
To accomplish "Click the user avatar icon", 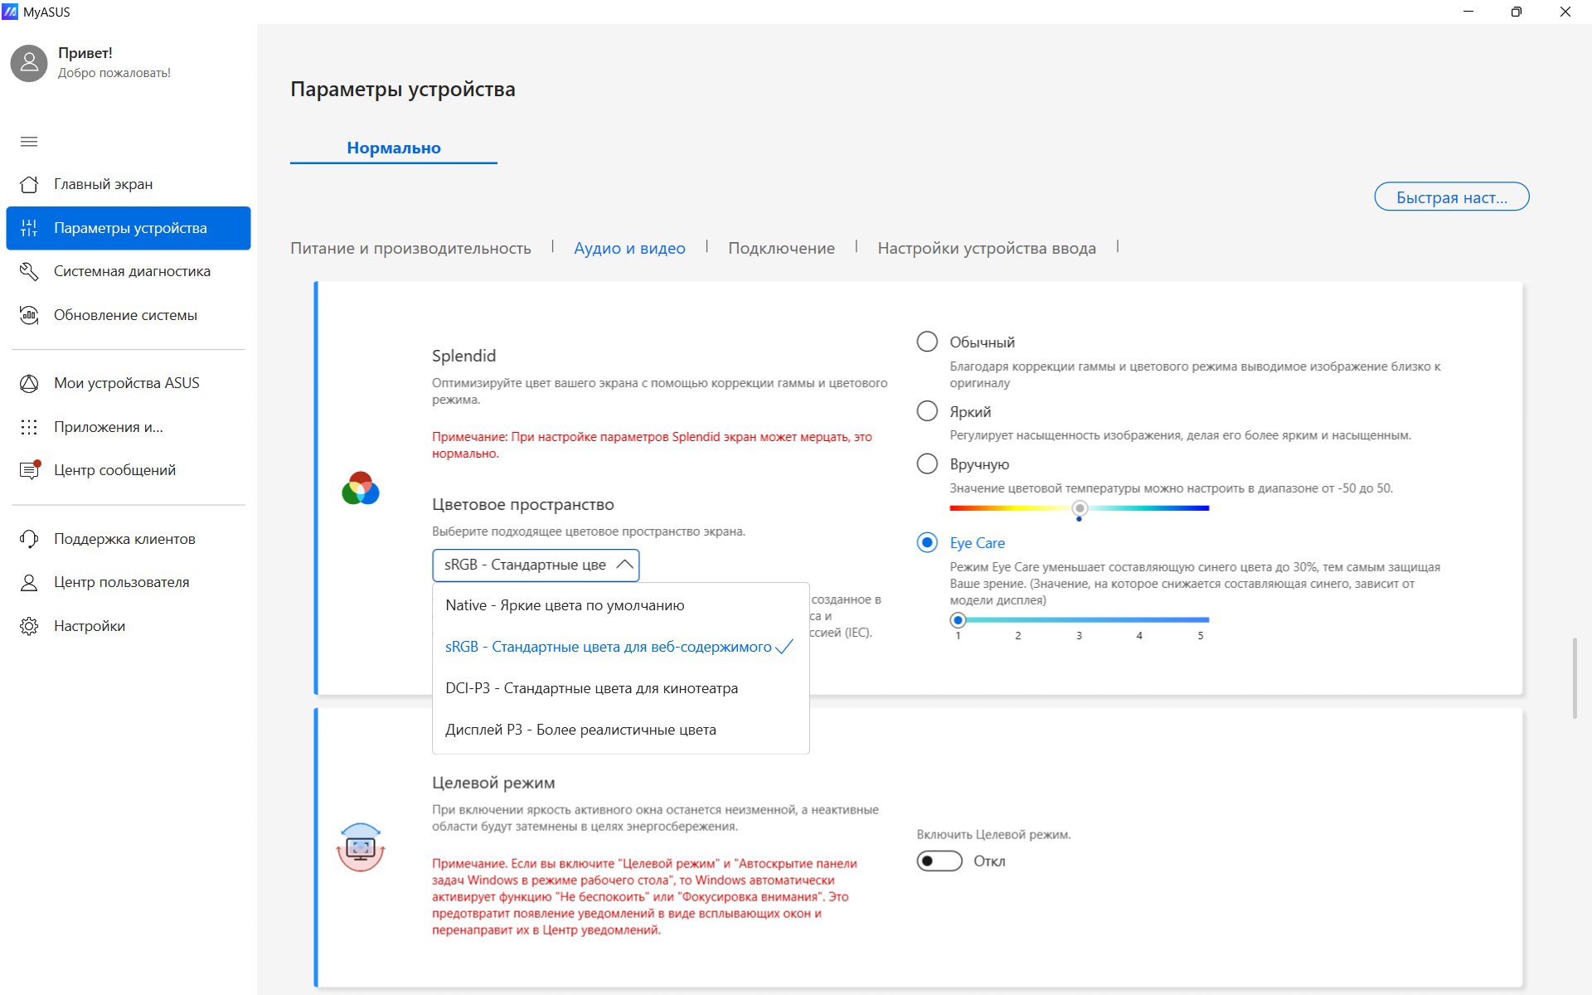I will [29, 62].
